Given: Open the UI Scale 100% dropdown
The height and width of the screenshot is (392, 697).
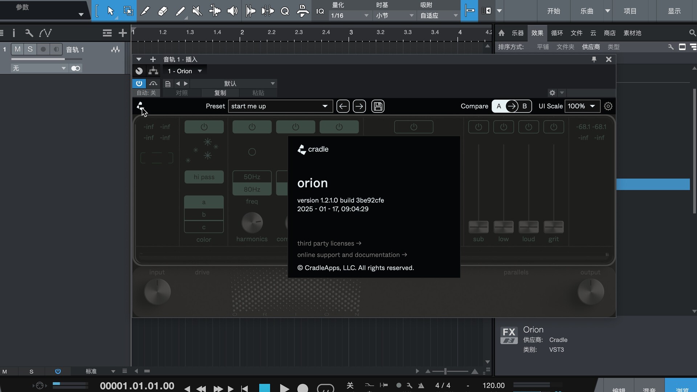Looking at the screenshot, I should (583, 106).
